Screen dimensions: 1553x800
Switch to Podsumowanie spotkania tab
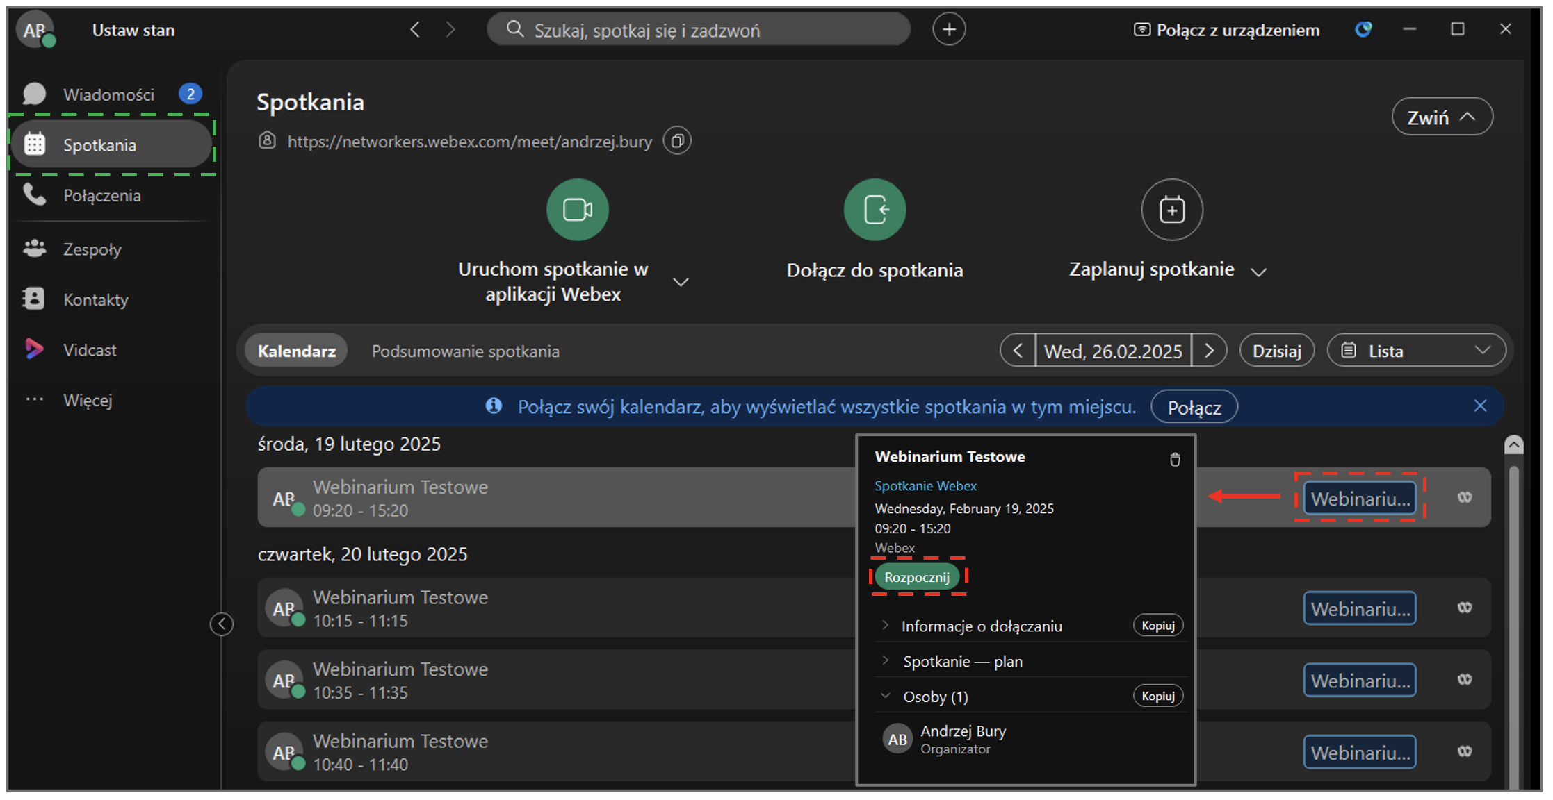pos(465,351)
